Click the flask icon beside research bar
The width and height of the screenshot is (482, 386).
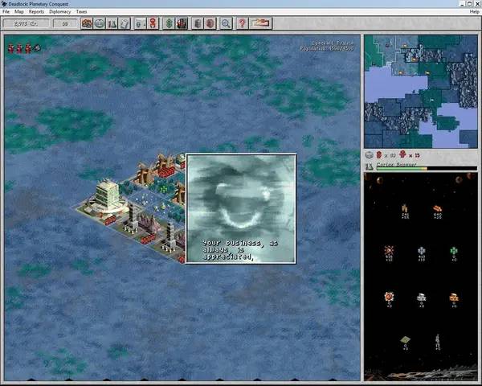coord(369,166)
